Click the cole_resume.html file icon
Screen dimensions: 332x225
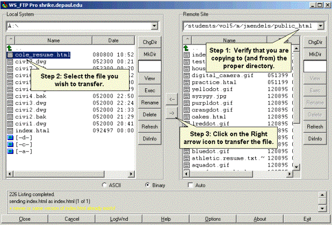[10, 55]
